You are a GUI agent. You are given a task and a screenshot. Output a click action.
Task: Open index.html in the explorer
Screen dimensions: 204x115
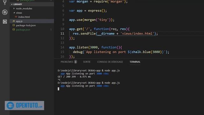pyautogui.click(x=24, y=17)
